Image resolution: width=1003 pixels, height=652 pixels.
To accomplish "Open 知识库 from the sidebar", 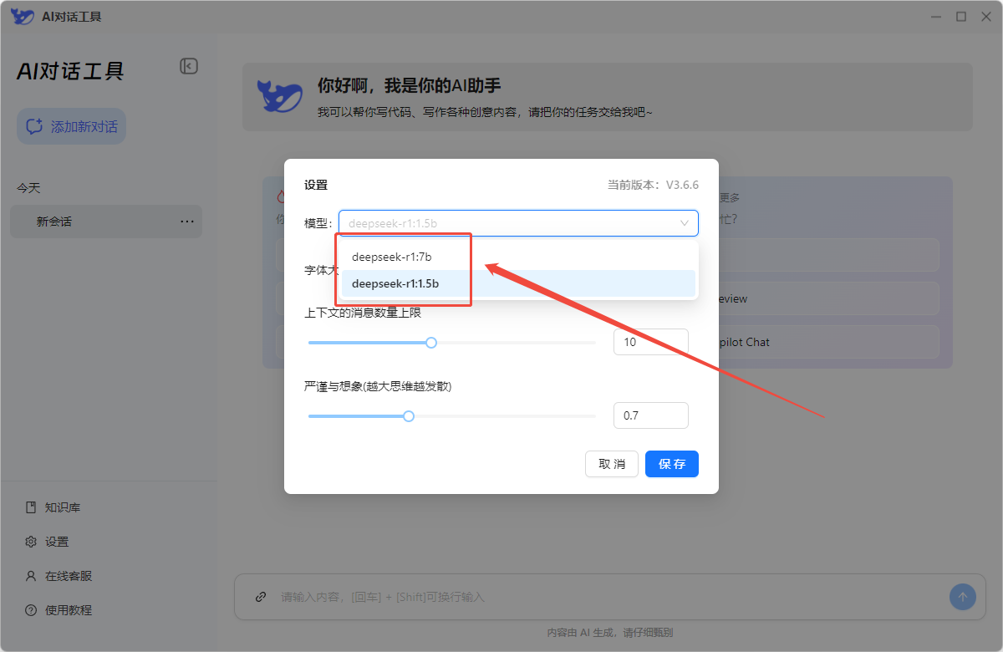I will click(x=53, y=507).
